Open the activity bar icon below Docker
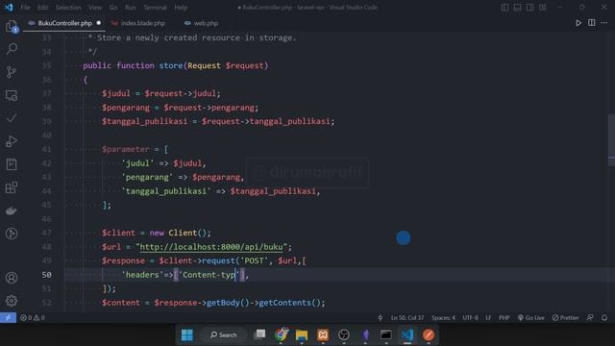This screenshot has height=346, width=615. click(12, 234)
